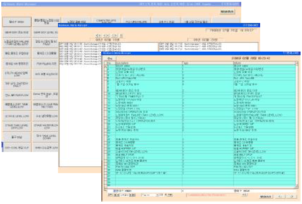
Task: Jump to first page with double-left arrow
Action: pyautogui.click(x=99, y=35)
